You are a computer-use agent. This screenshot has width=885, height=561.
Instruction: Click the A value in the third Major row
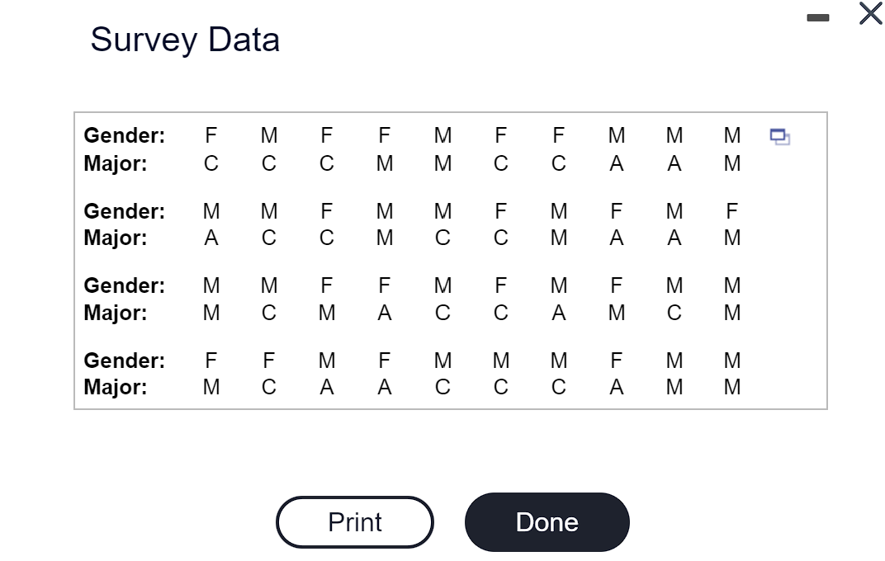tap(384, 312)
